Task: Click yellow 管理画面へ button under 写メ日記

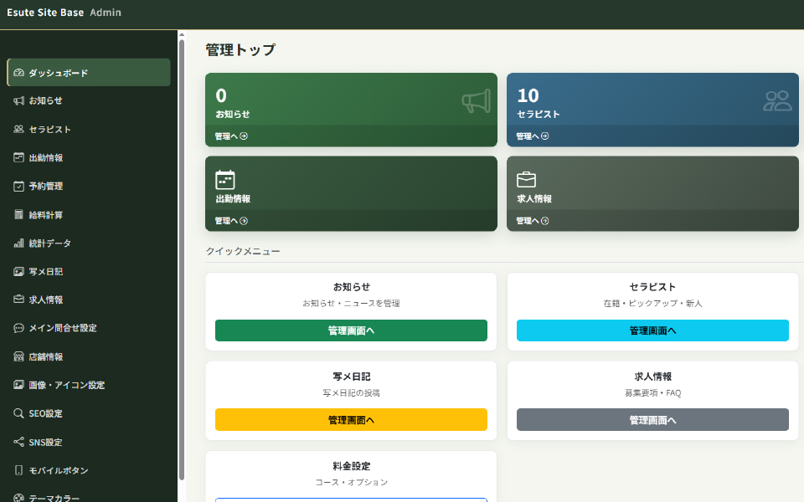Action: [x=351, y=419]
